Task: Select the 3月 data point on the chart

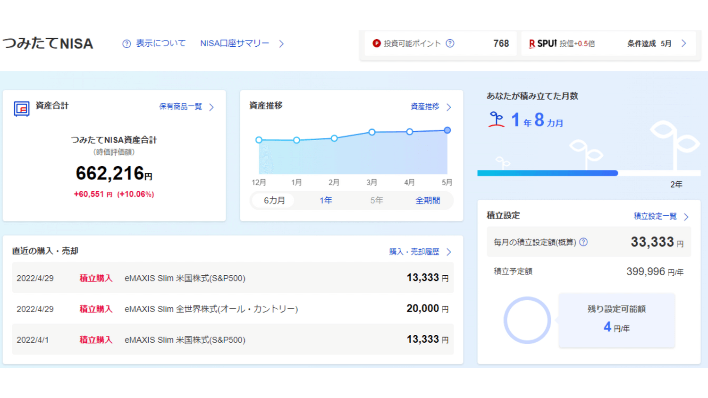Action: pyautogui.click(x=372, y=132)
